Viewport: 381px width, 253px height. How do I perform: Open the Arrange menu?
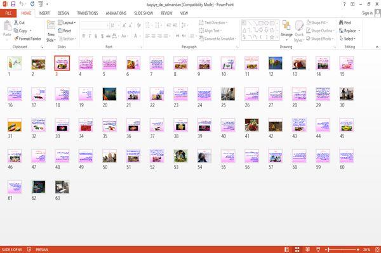(x=286, y=30)
